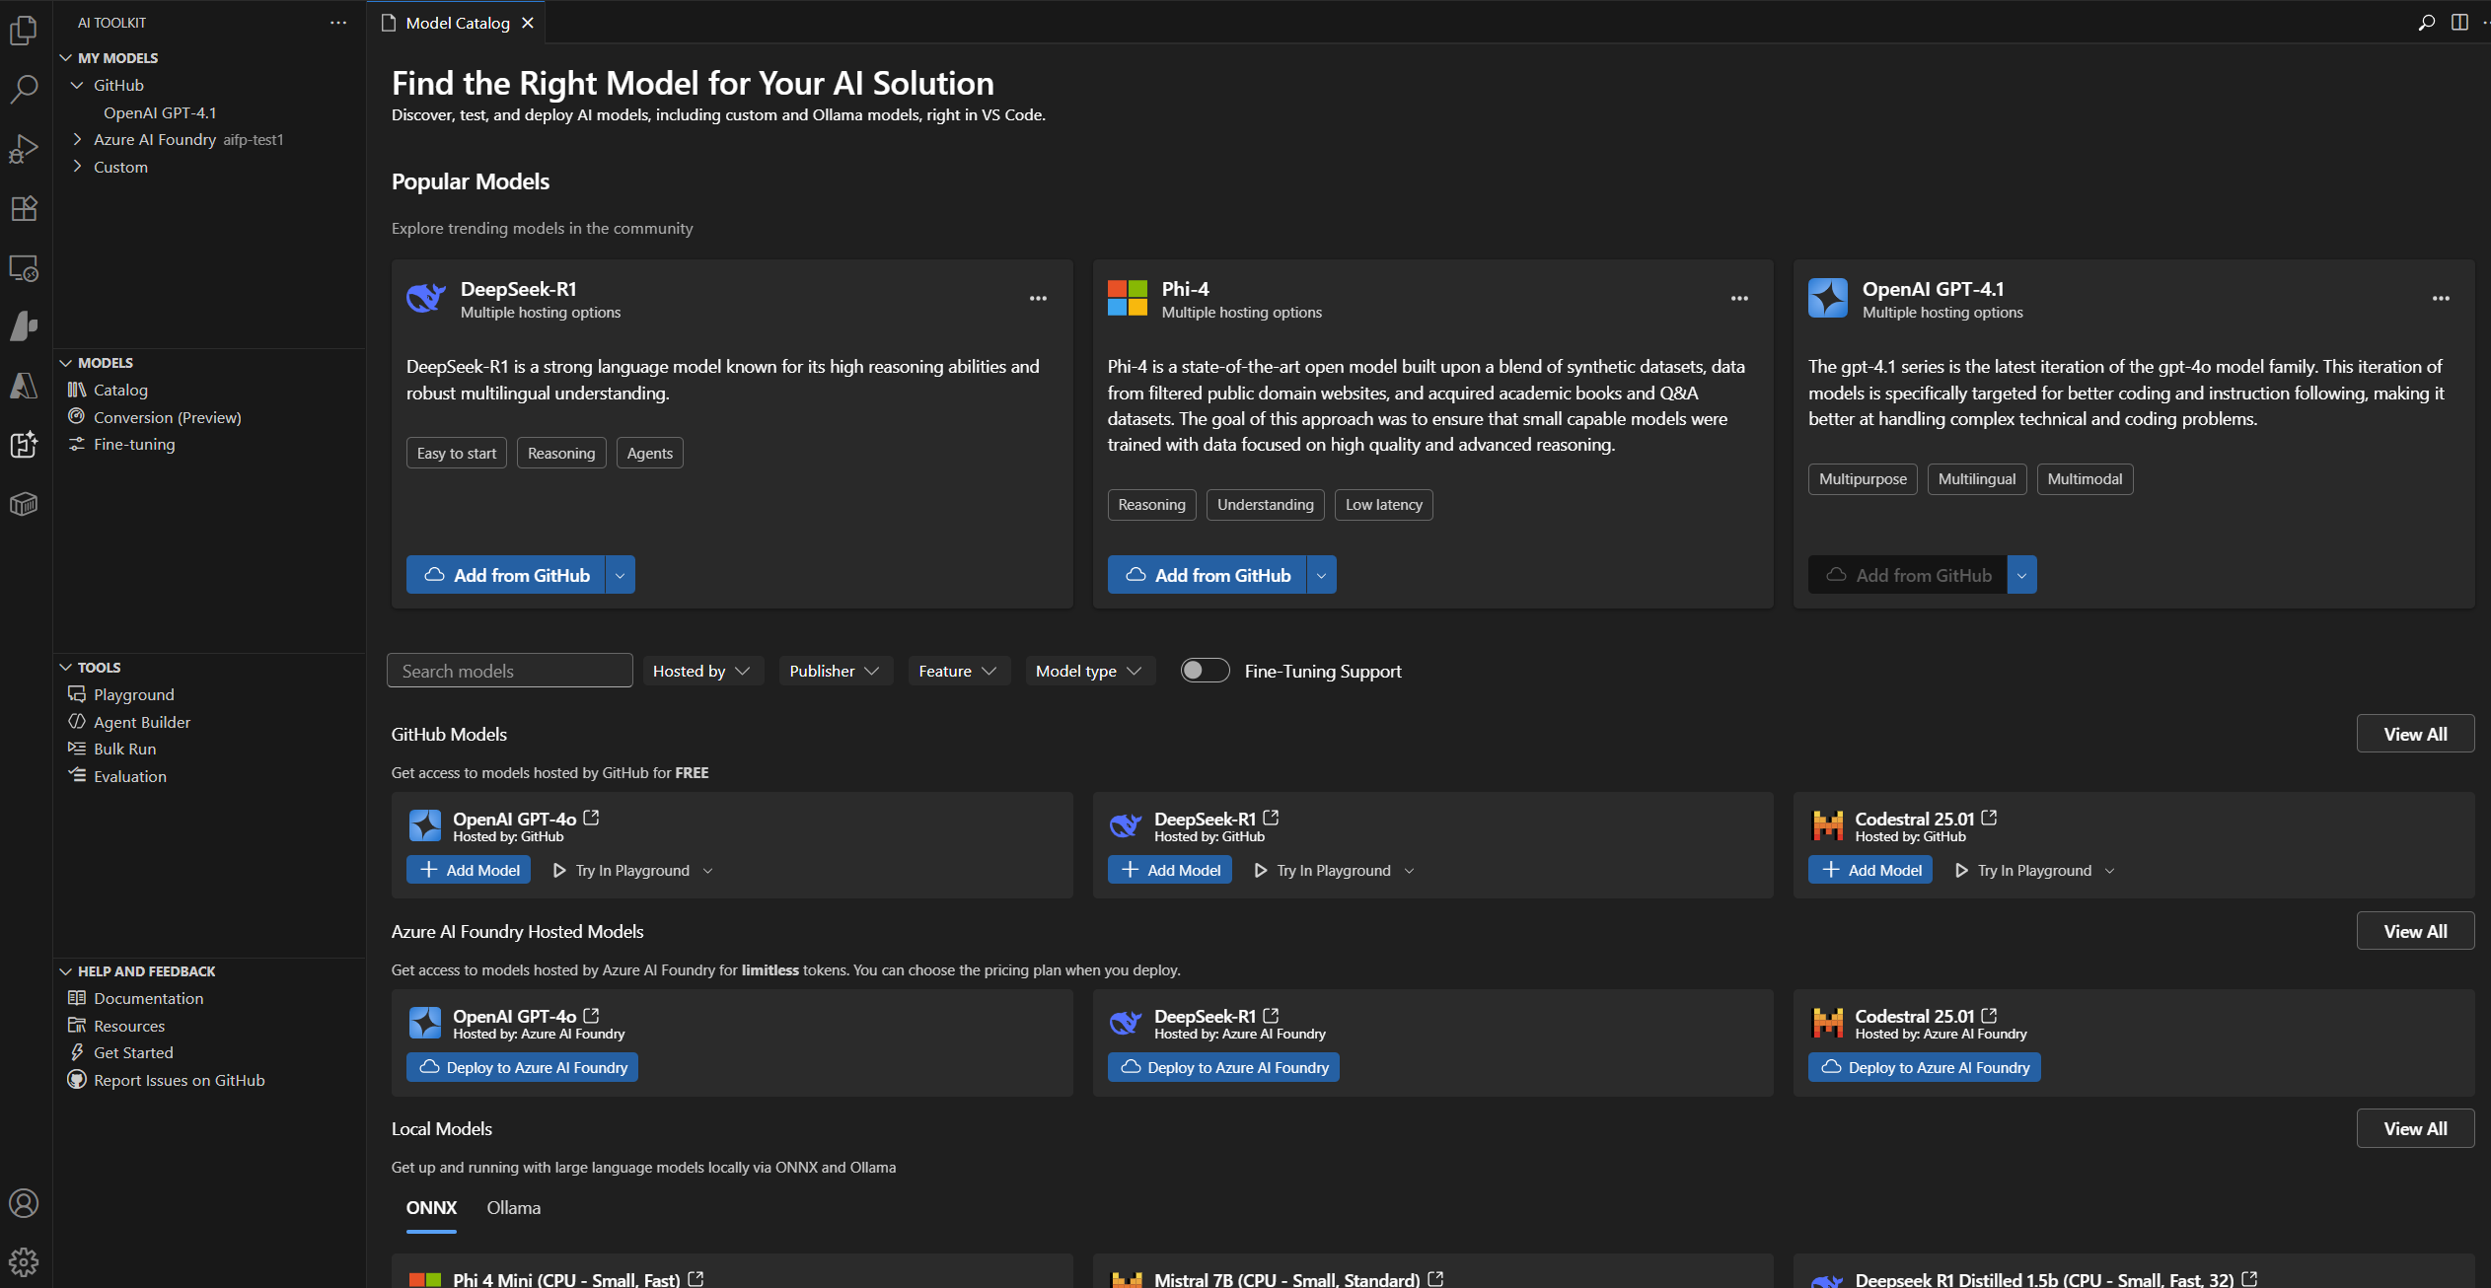2491x1288 pixels.
Task: Open the Playground tool under Tools
Action: pyautogui.click(x=132, y=694)
